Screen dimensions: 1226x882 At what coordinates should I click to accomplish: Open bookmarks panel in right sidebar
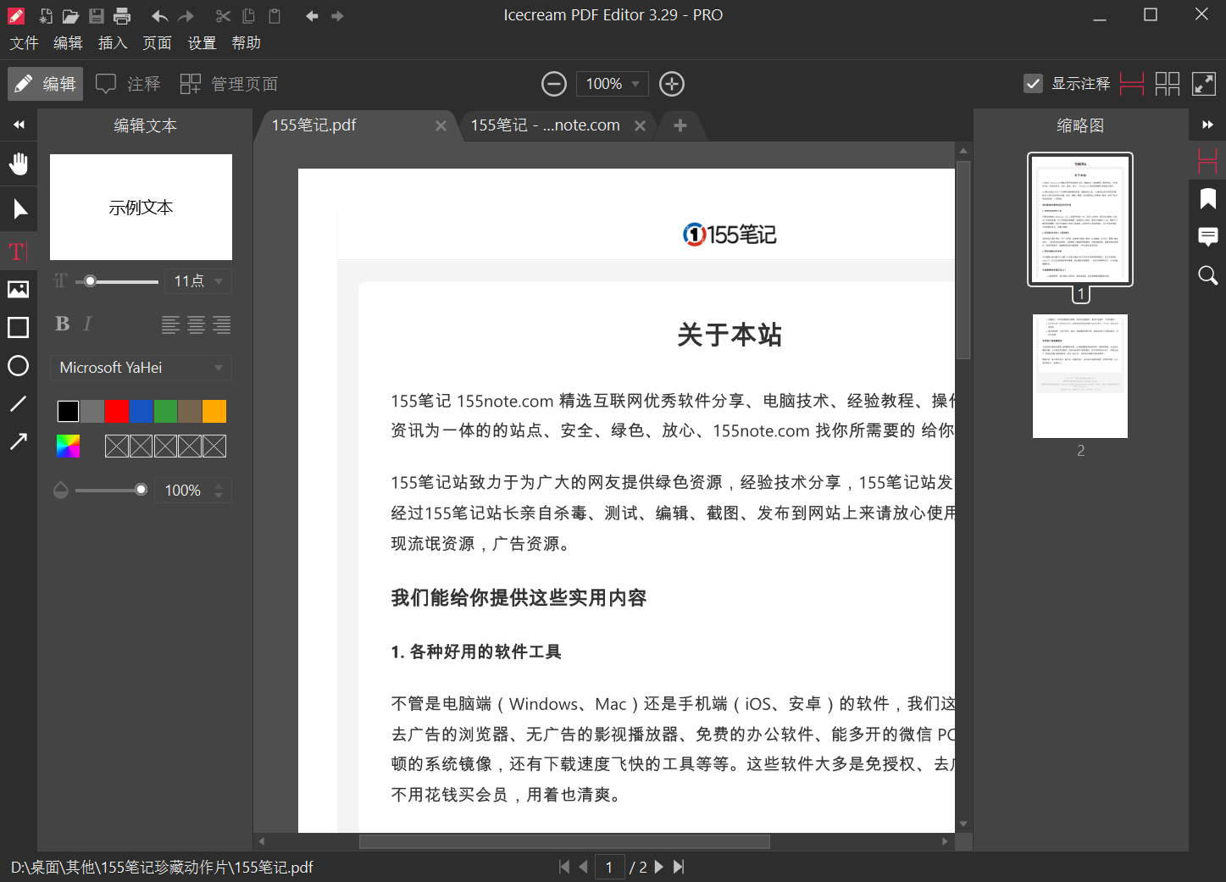coord(1207,199)
